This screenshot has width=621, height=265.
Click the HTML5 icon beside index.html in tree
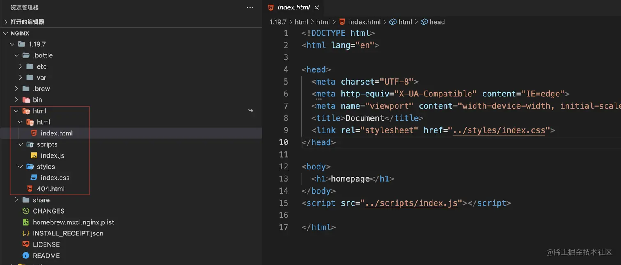tap(34, 133)
